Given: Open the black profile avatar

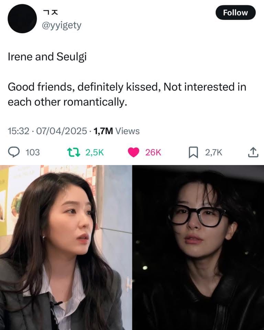Looking at the screenshot, I should 22,19.
